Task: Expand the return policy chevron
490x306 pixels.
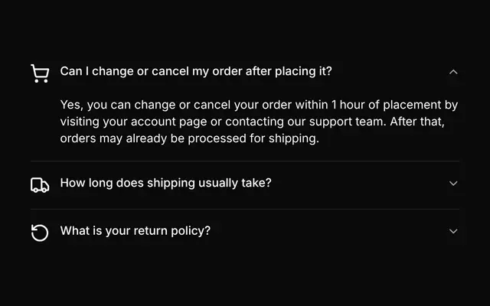Action: click(453, 231)
